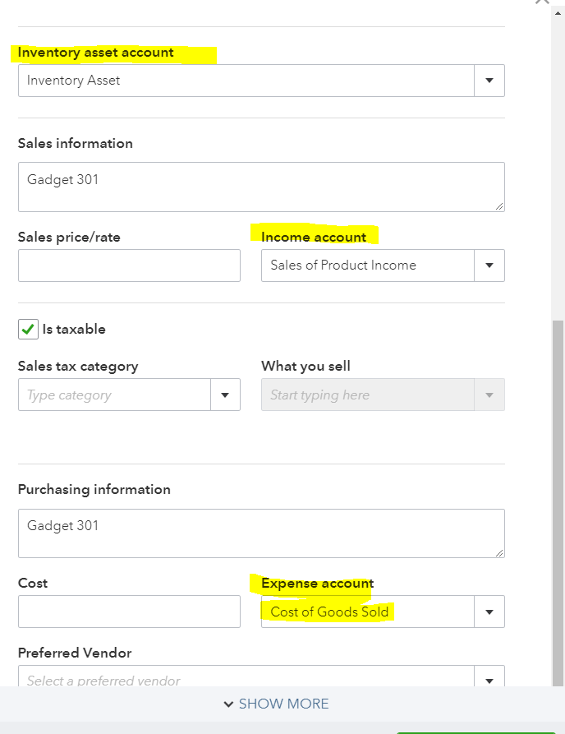Select the Inventory Asset account field

(x=246, y=81)
